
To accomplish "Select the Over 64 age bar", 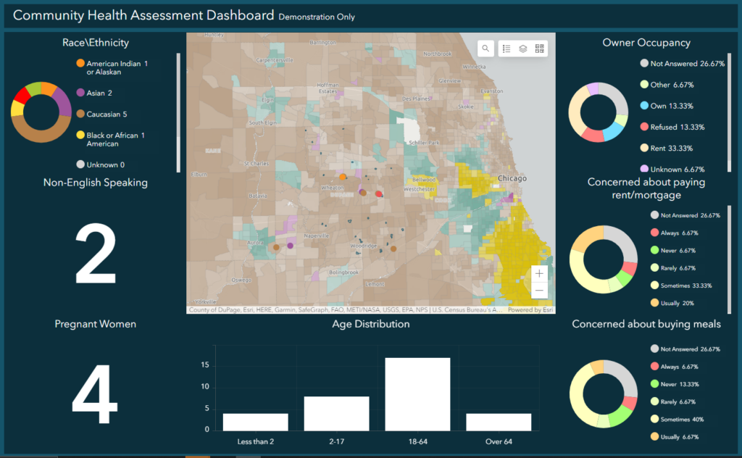I will [x=499, y=422].
